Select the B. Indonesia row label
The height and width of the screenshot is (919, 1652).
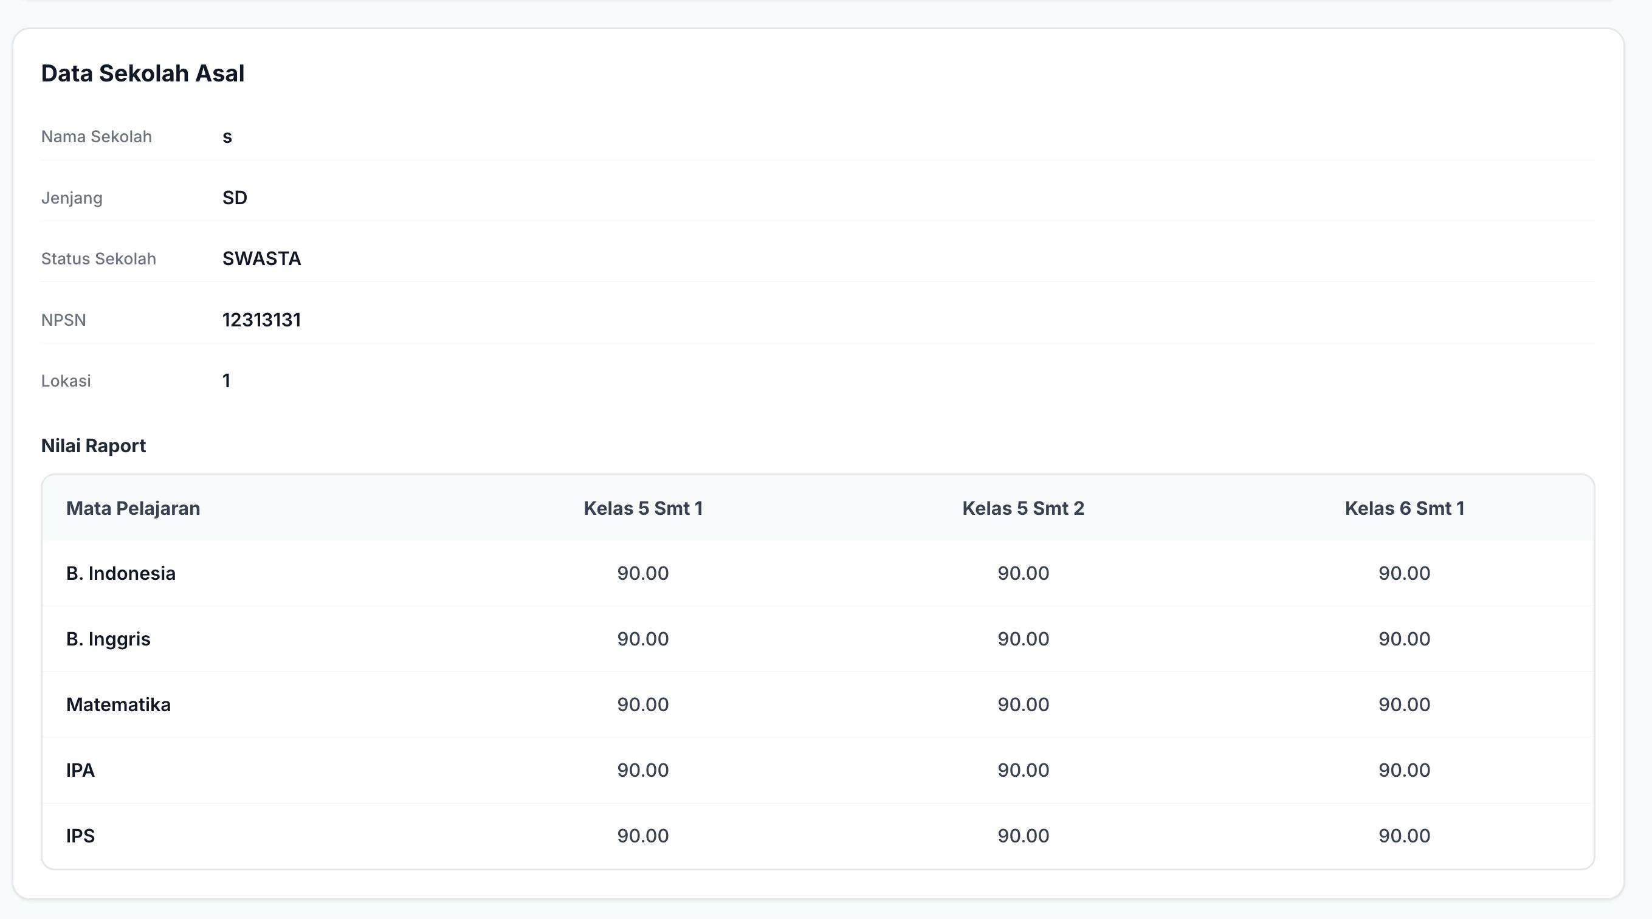tap(120, 573)
